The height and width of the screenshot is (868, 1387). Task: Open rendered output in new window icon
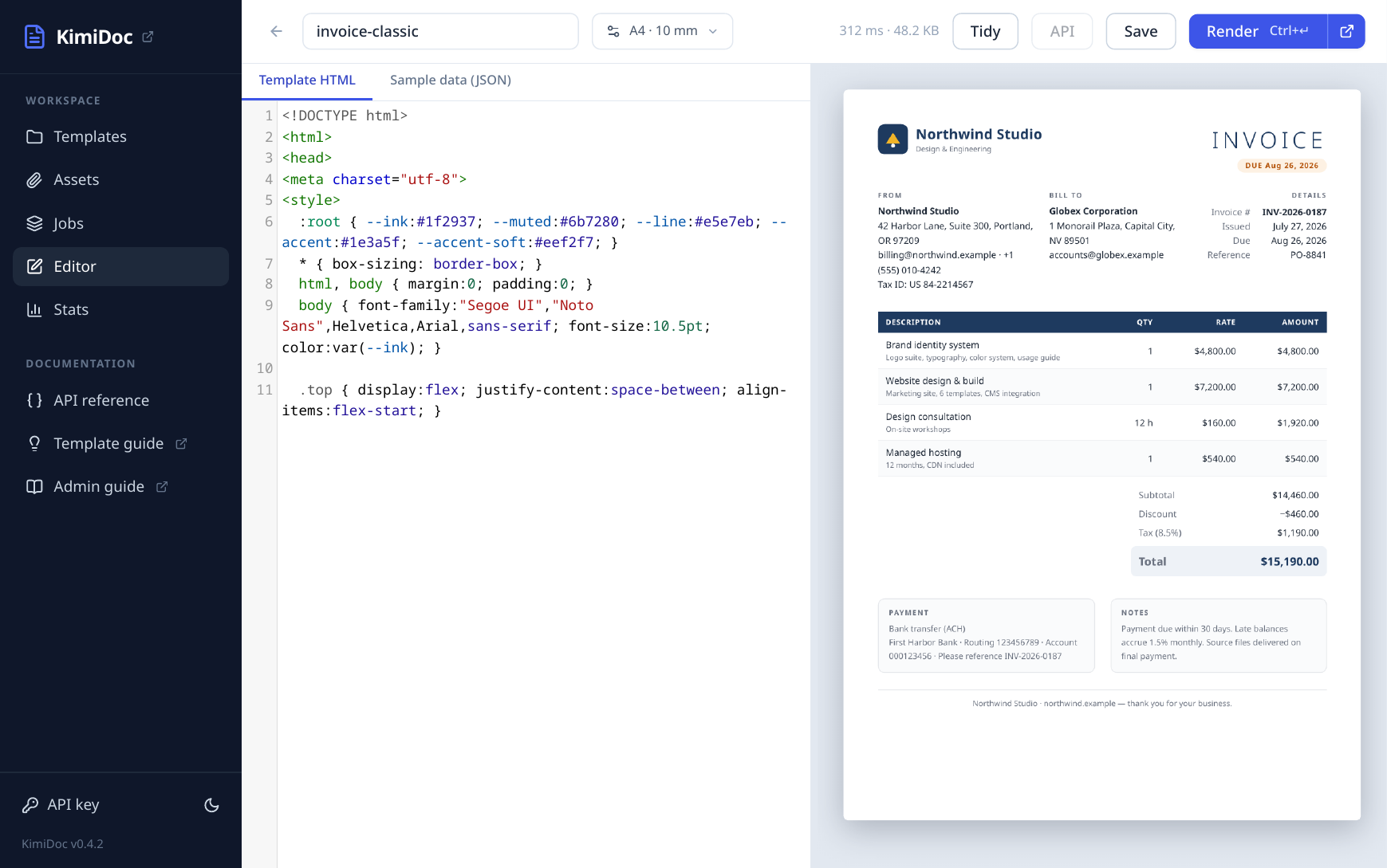[x=1346, y=31]
